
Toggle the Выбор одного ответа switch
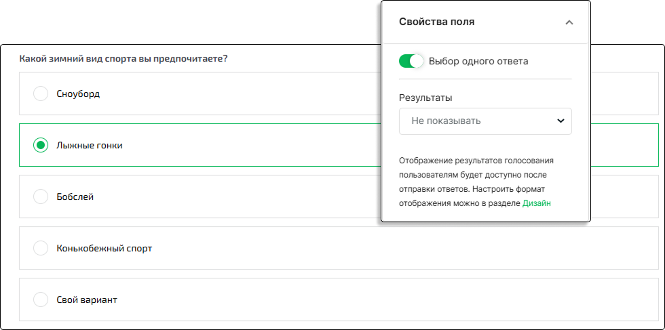pyautogui.click(x=411, y=61)
